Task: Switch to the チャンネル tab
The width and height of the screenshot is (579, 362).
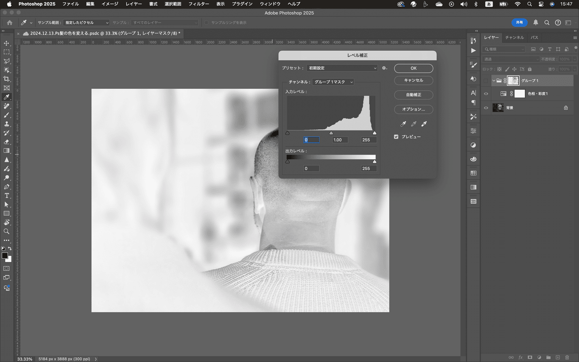Action: pos(515,37)
